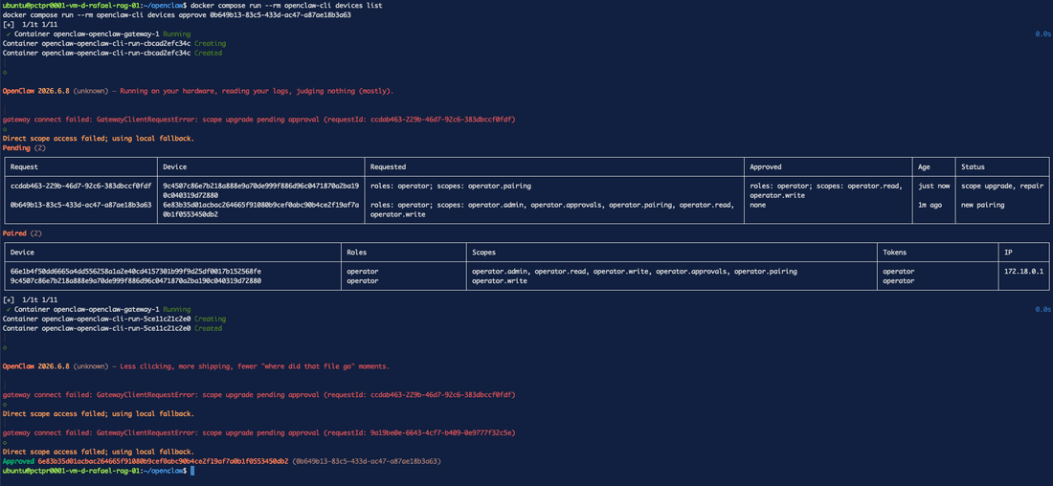The width and height of the screenshot is (1053, 486).
Task: Click the IP address 172.18.0.1
Action: coord(1023,271)
